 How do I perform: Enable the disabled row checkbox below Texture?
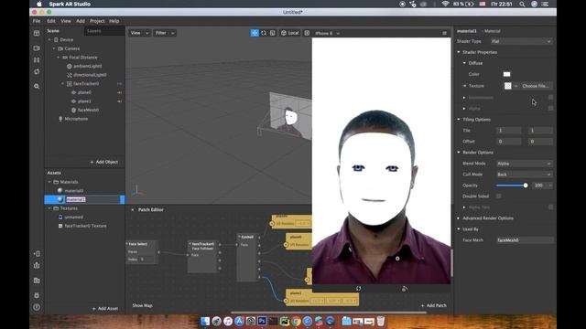[550, 98]
